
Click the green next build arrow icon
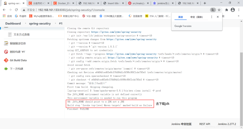click(6, 69)
